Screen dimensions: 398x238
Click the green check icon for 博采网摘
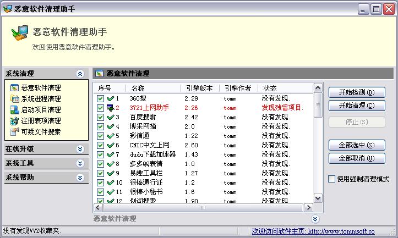click(x=111, y=126)
